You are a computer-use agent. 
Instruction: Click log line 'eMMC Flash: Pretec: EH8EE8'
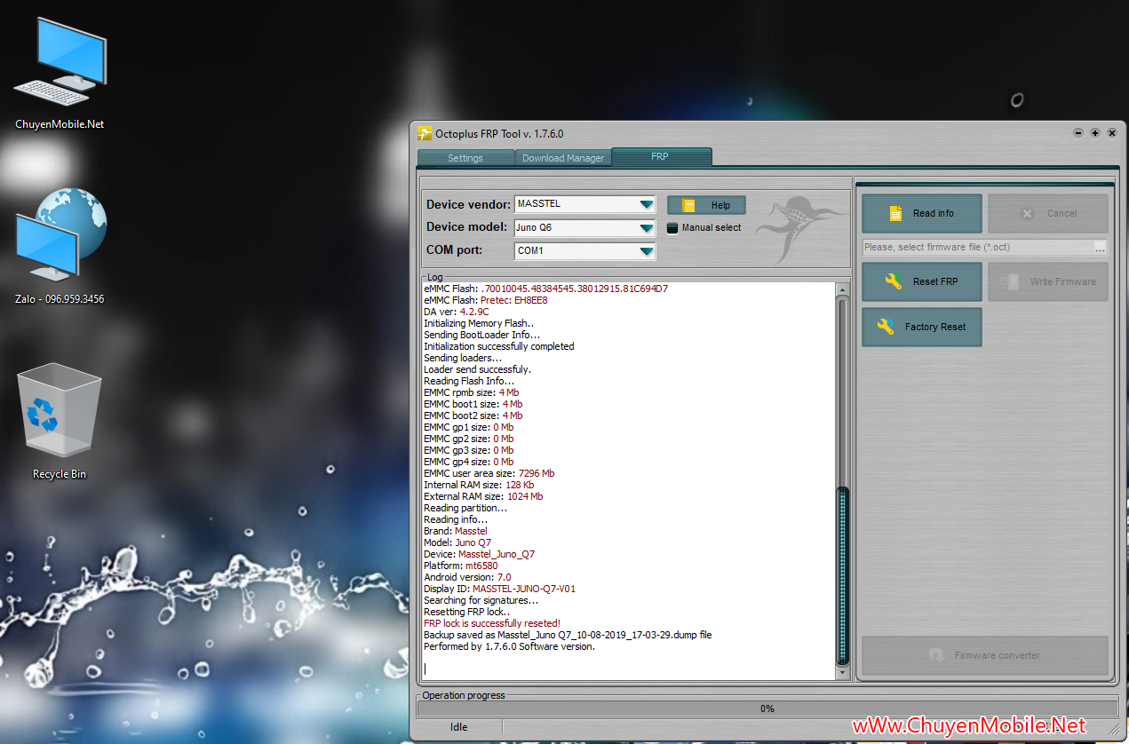click(x=486, y=300)
